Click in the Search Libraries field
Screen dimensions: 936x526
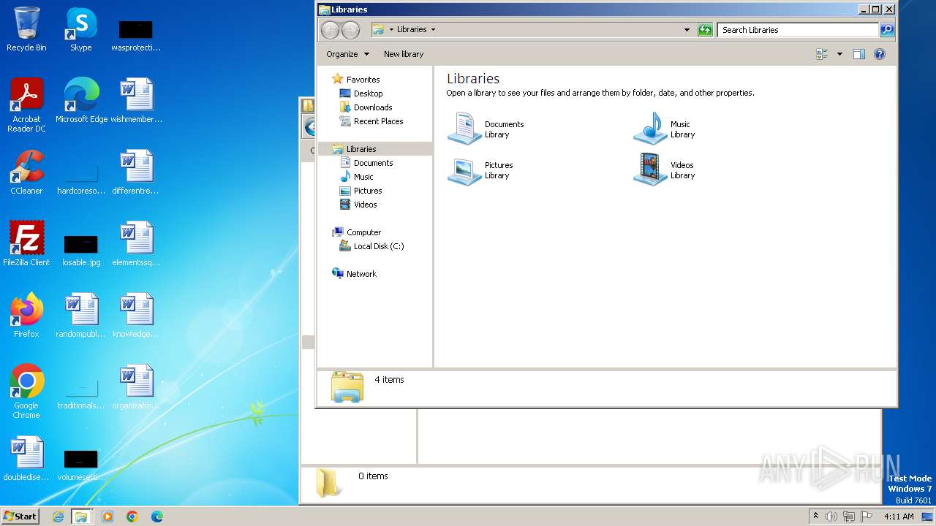tap(798, 30)
